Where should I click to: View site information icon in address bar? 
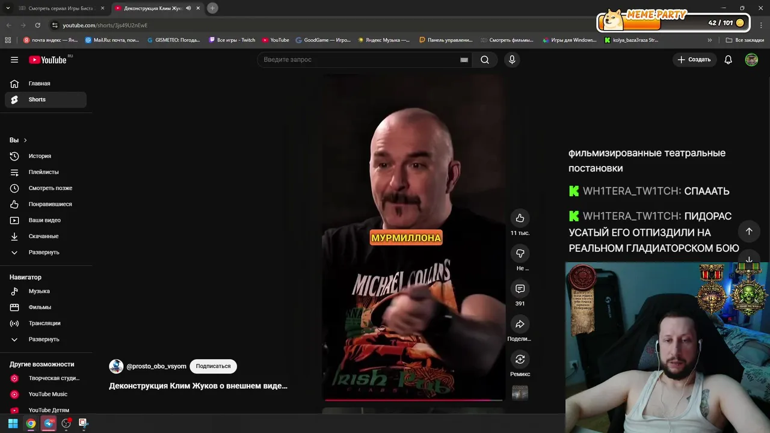(x=55, y=25)
